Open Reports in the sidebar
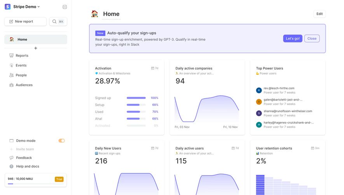Image resolution: width=344 pixels, height=195 pixels. coord(22,56)
